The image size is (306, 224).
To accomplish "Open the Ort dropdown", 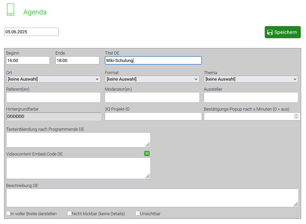I will 53,79.
